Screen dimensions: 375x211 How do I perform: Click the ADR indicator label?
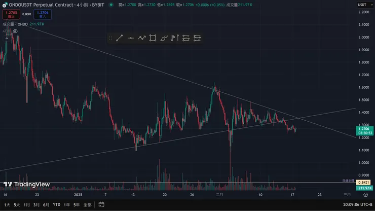(x=6, y=31)
